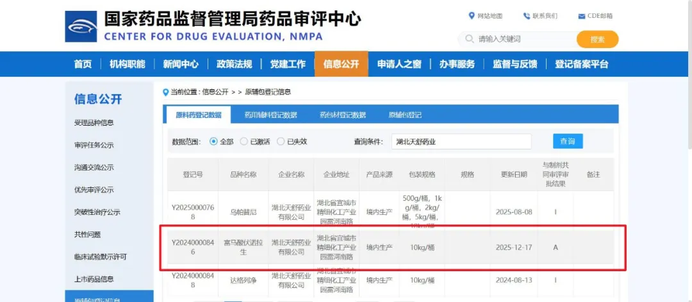692x302 pixels.
Task: Click the CDE mailbox envelope icon
Action: (581, 16)
